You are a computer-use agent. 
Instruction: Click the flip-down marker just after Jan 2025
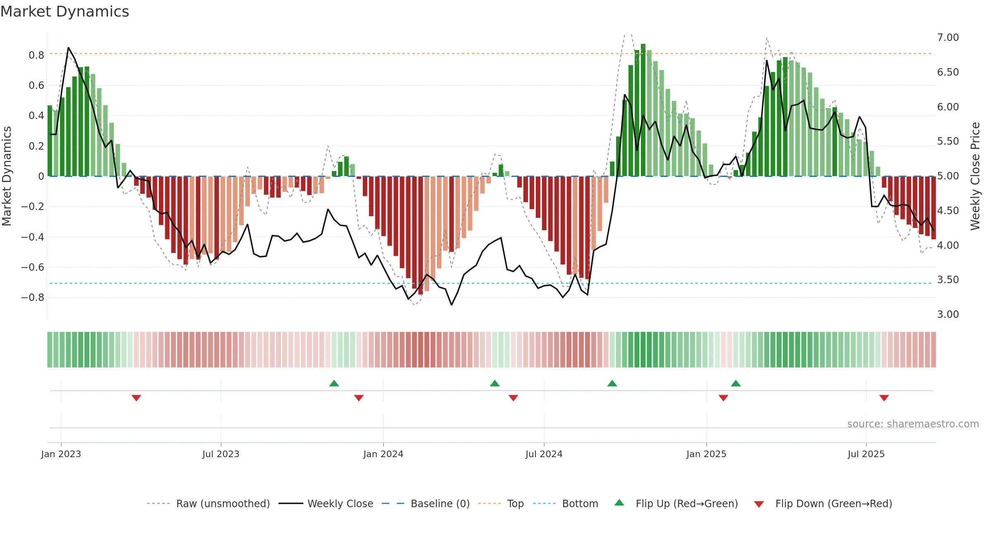[x=724, y=398]
